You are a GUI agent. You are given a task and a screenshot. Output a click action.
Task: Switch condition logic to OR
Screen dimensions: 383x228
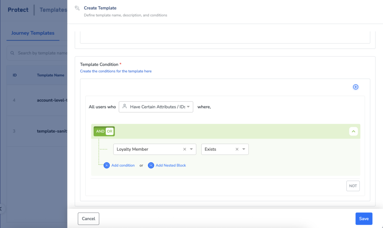click(109, 131)
